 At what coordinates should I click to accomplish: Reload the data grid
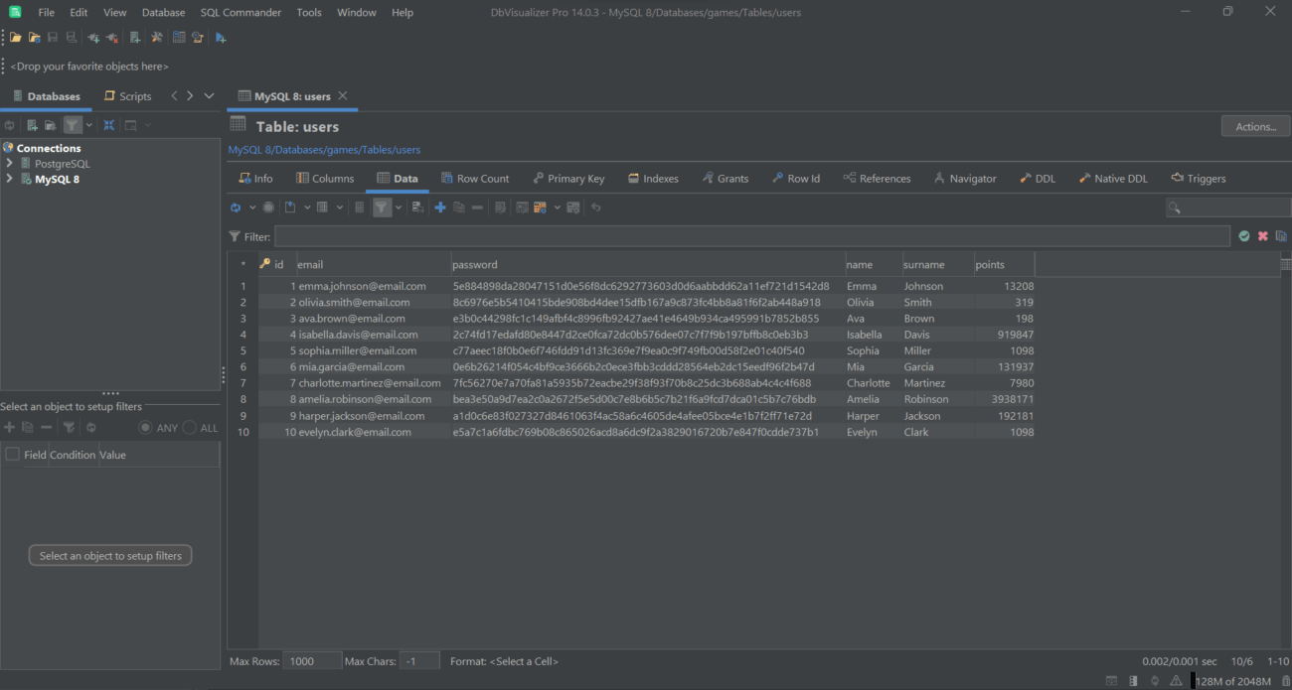click(x=237, y=207)
